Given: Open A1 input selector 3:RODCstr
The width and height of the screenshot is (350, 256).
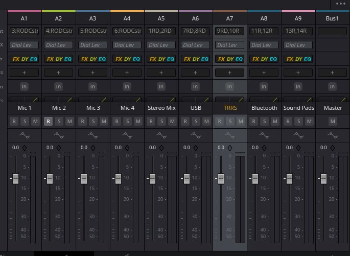Looking at the screenshot, I should [25, 31].
